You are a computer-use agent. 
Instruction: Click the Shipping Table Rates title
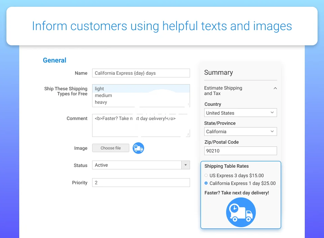click(226, 166)
